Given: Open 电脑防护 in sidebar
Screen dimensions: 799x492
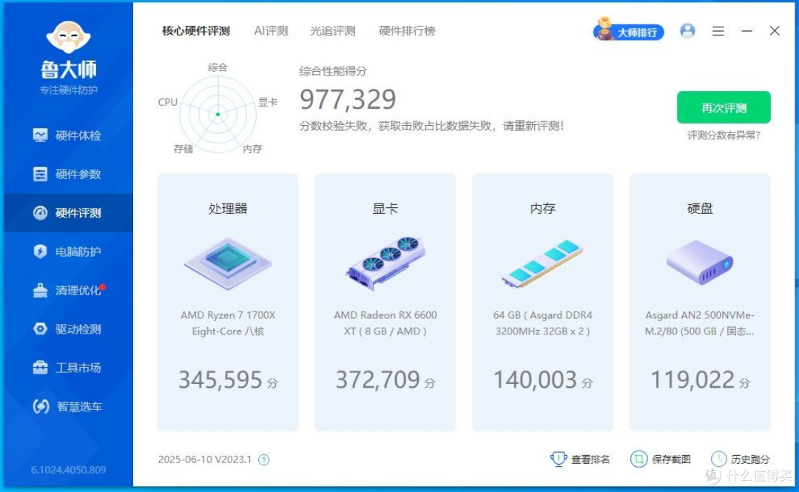Looking at the screenshot, I should coord(68,252).
